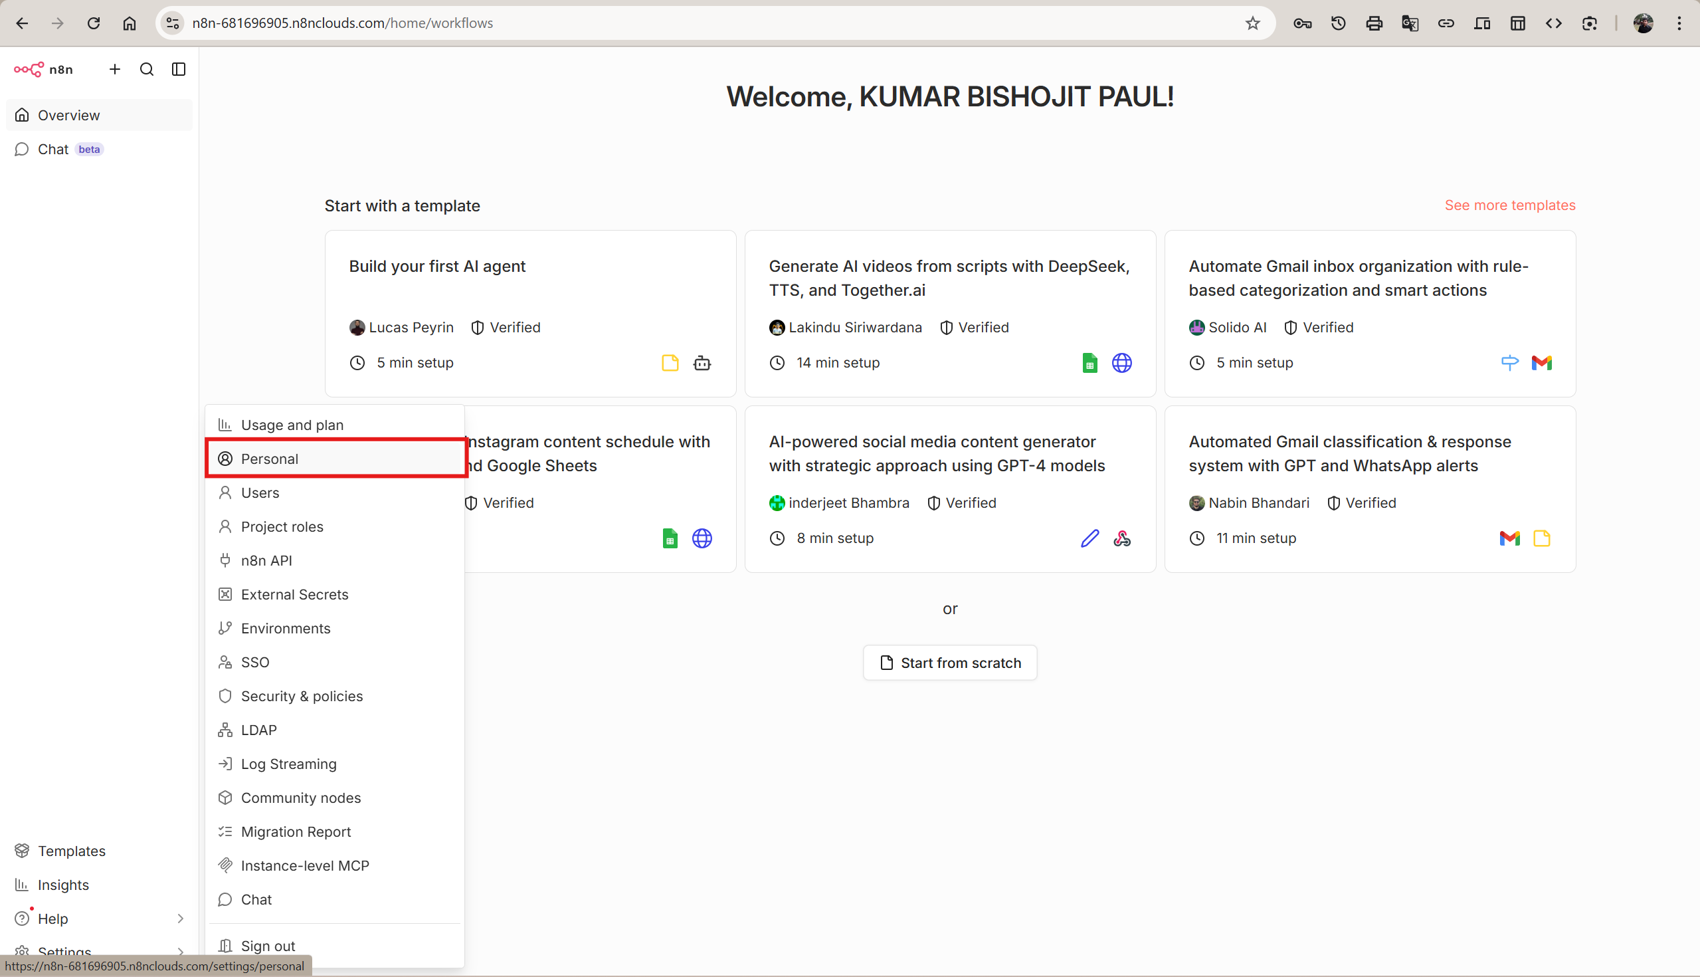The image size is (1700, 977).
Task: Open Automated Gmail classification & response template
Action: pos(1370,489)
